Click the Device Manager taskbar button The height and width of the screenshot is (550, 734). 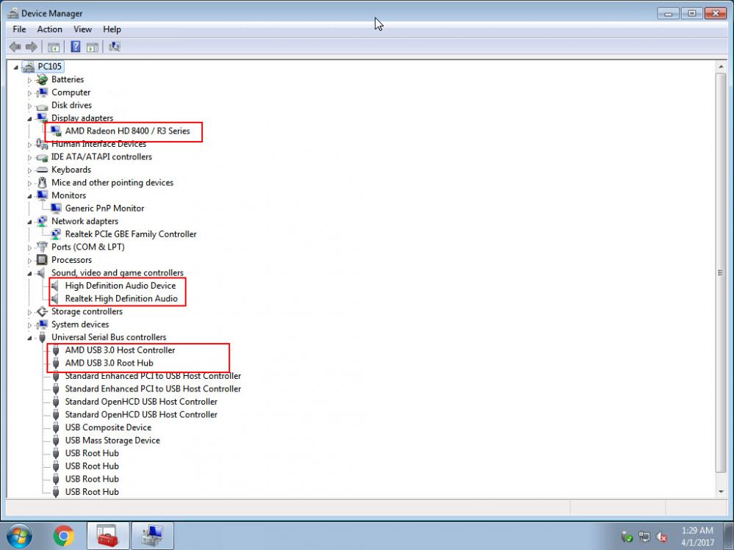pos(152,536)
